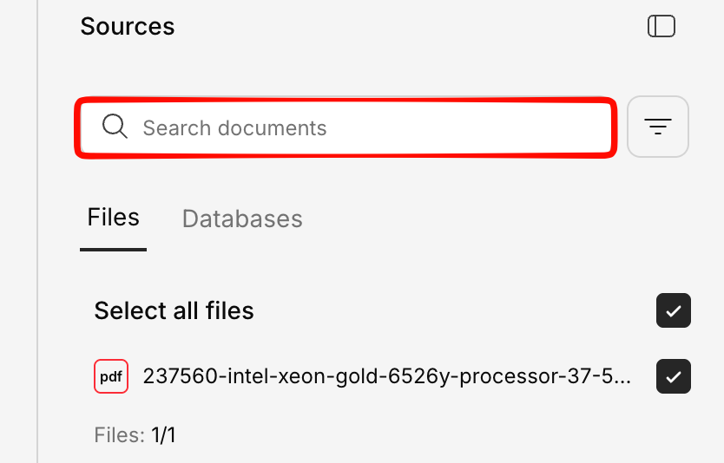The height and width of the screenshot is (463, 724).
Task: Click the 1/1 number in file count
Action: 163,434
